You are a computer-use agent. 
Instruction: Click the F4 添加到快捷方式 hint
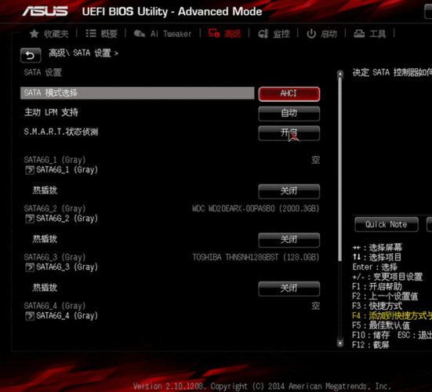(x=392, y=315)
